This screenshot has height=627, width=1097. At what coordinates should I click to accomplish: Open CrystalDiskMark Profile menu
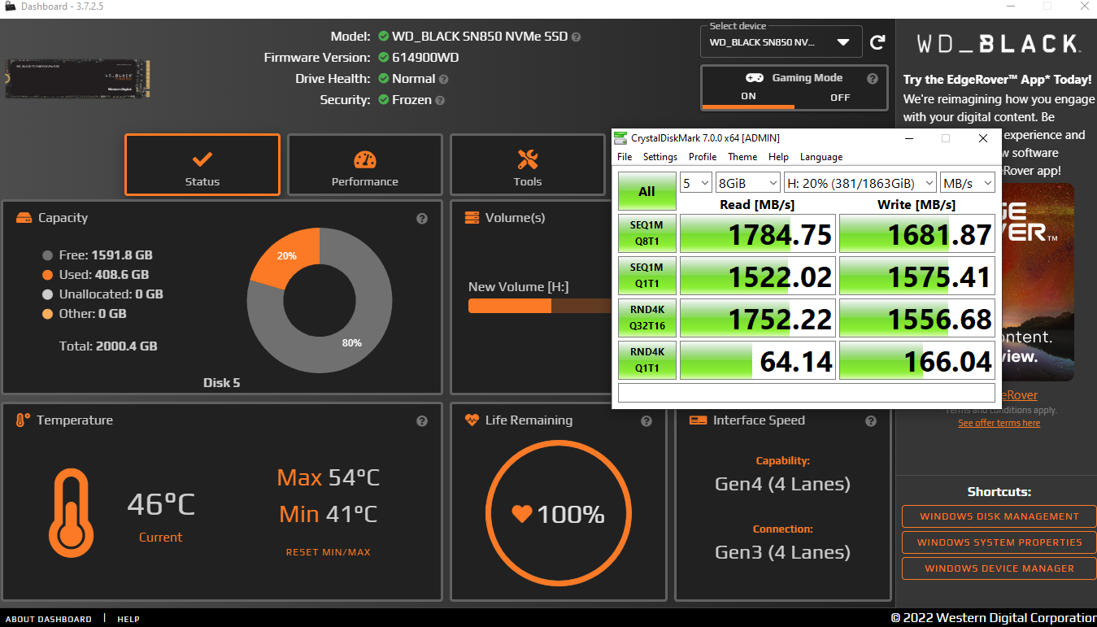tap(703, 157)
